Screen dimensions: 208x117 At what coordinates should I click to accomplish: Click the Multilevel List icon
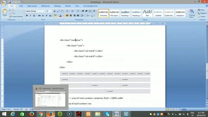pos(78,11)
